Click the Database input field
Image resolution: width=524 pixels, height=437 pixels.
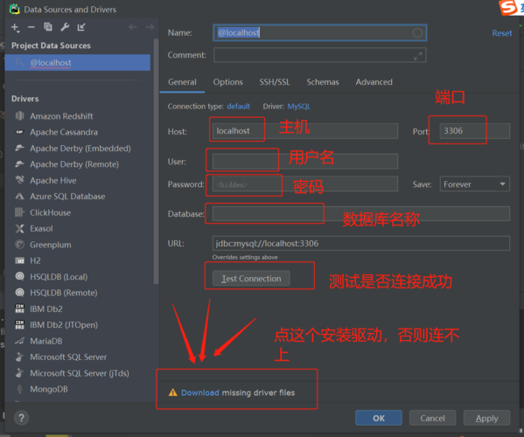click(x=361, y=213)
